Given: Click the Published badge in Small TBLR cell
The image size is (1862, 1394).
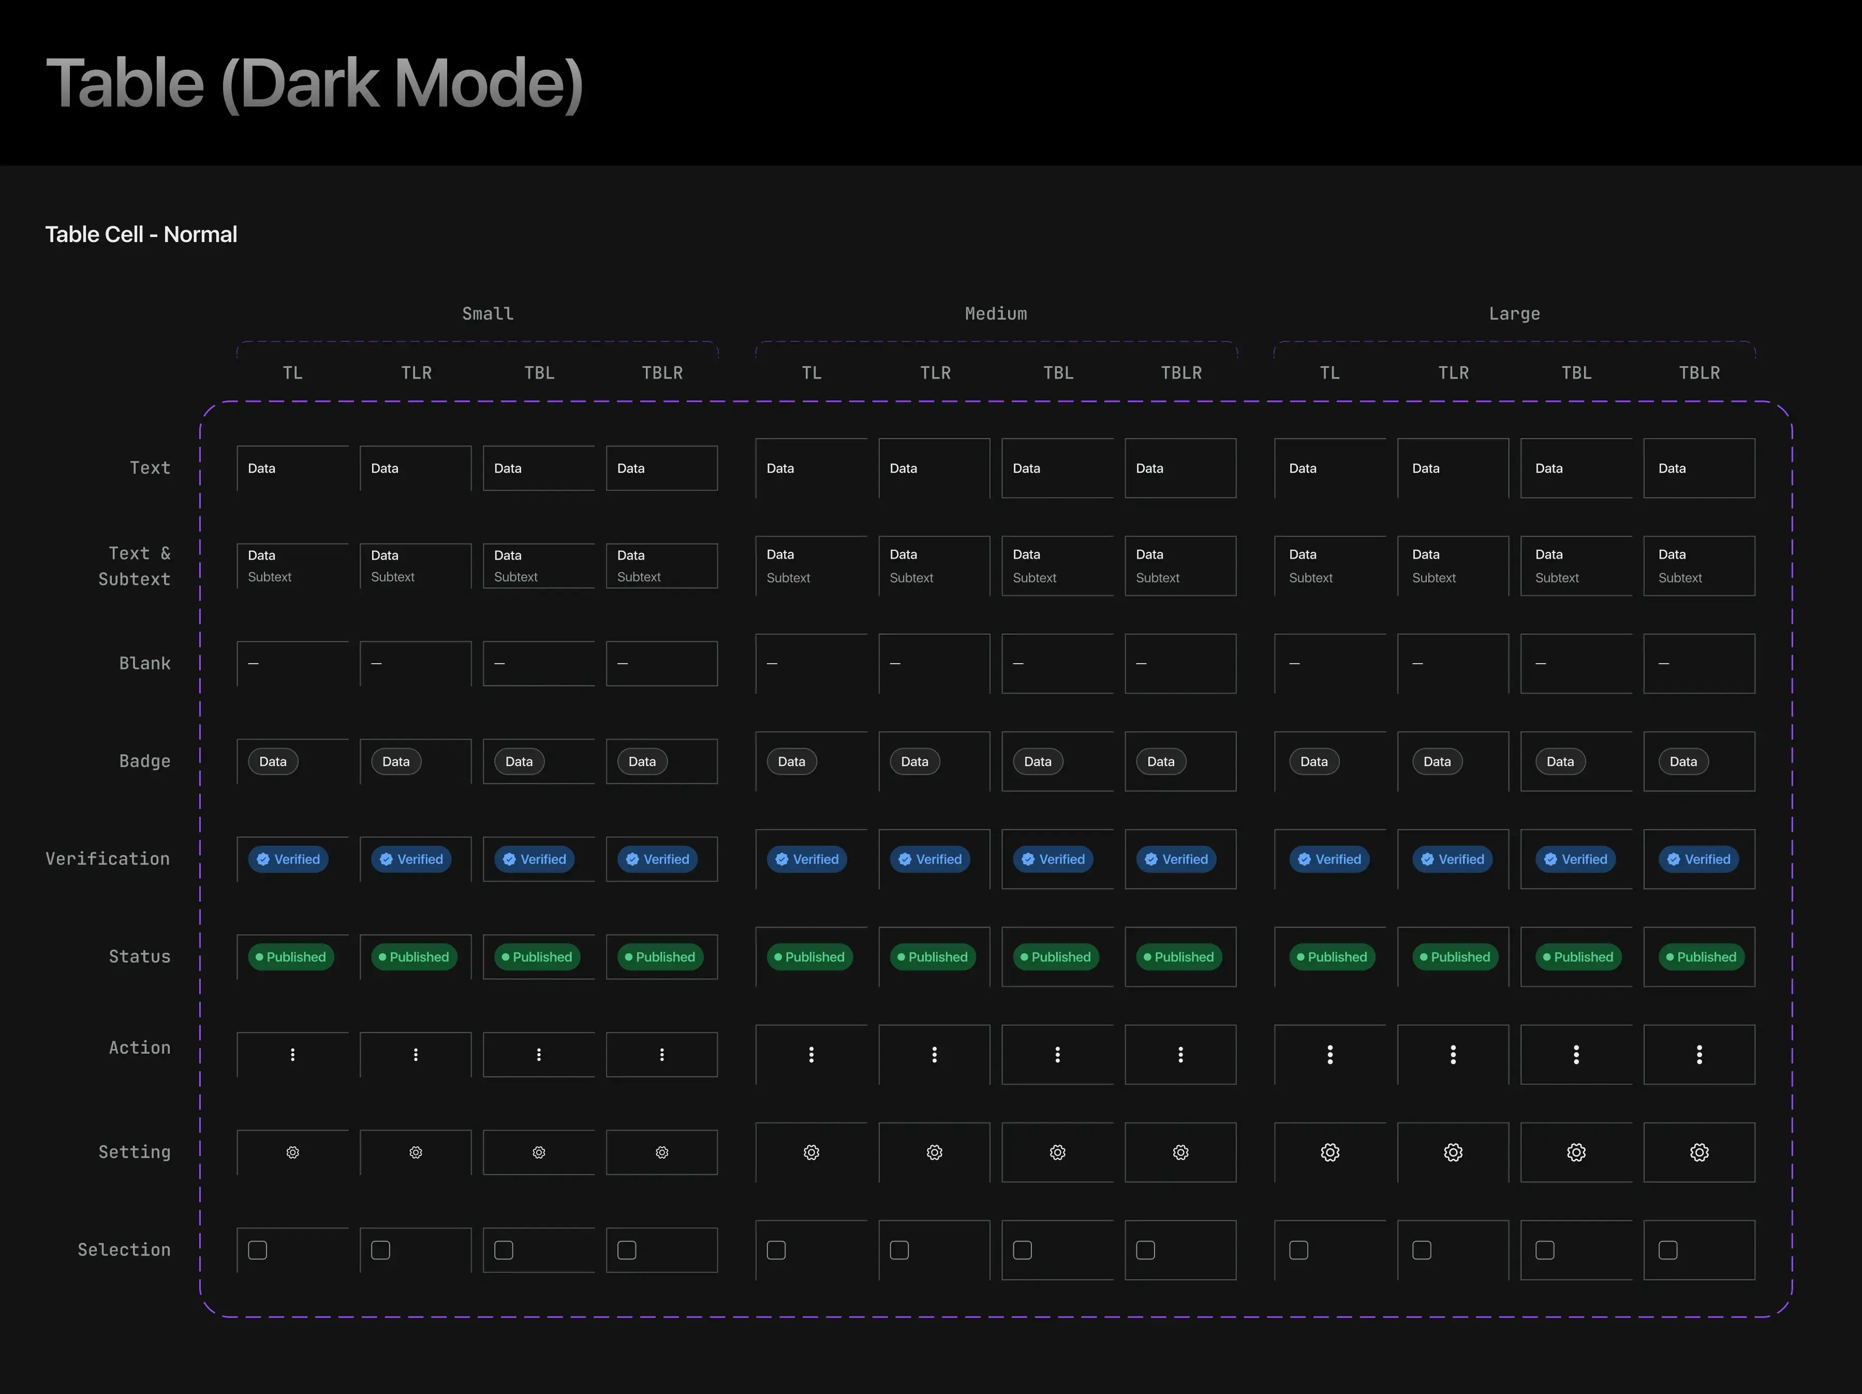Looking at the screenshot, I should 661,957.
